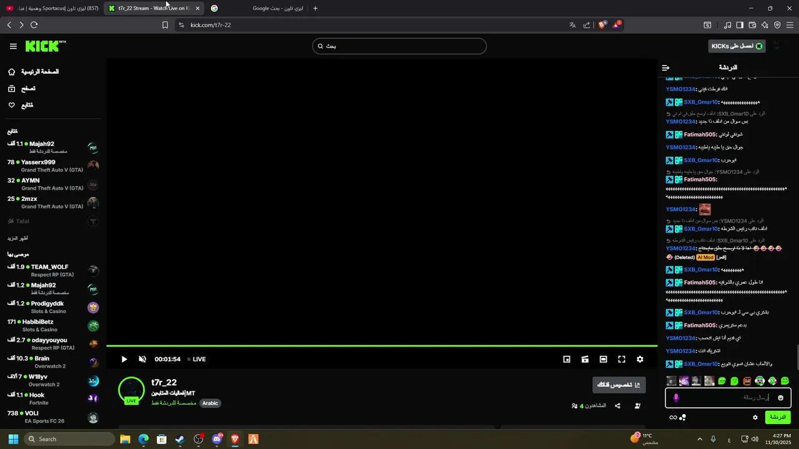The image size is (799, 449).
Task: Open the TEAM_WOLF recommended channel
Action: point(52,271)
